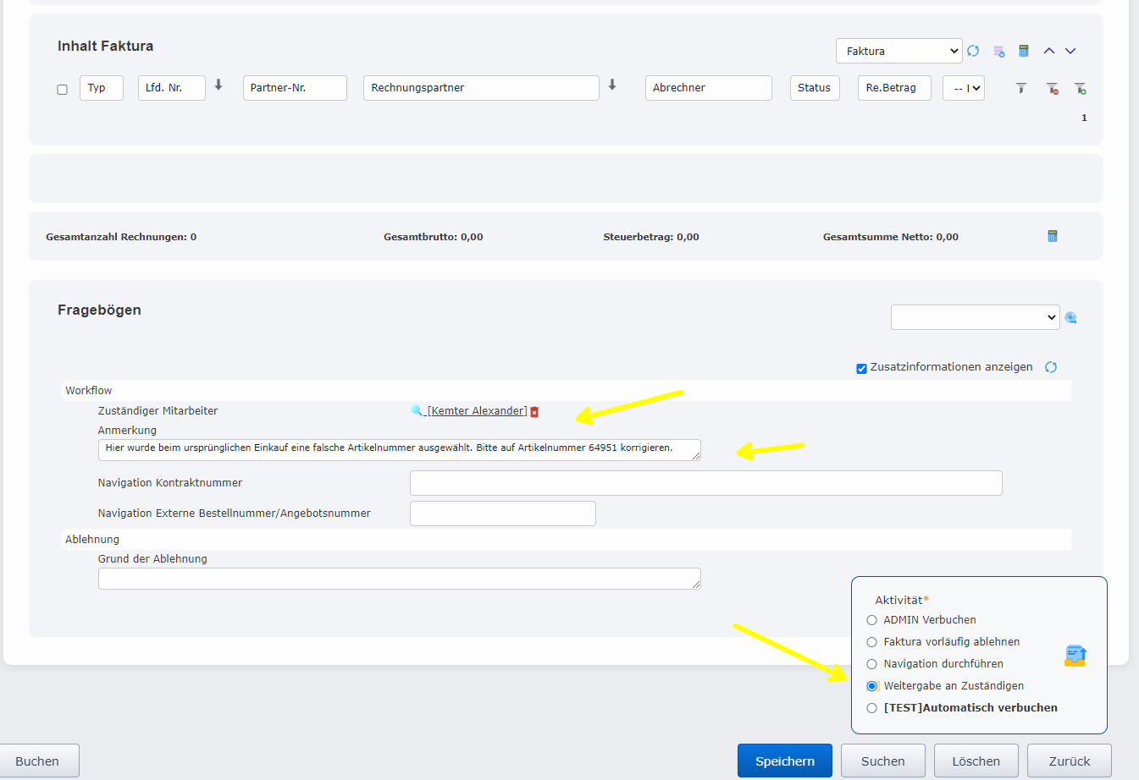Select 'Faktura vorläufig ablehnen' radio option
The height and width of the screenshot is (780, 1139).
(871, 642)
